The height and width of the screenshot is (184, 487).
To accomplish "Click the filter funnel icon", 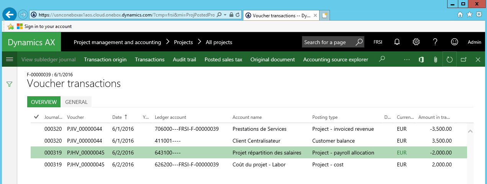I will (x=10, y=84).
